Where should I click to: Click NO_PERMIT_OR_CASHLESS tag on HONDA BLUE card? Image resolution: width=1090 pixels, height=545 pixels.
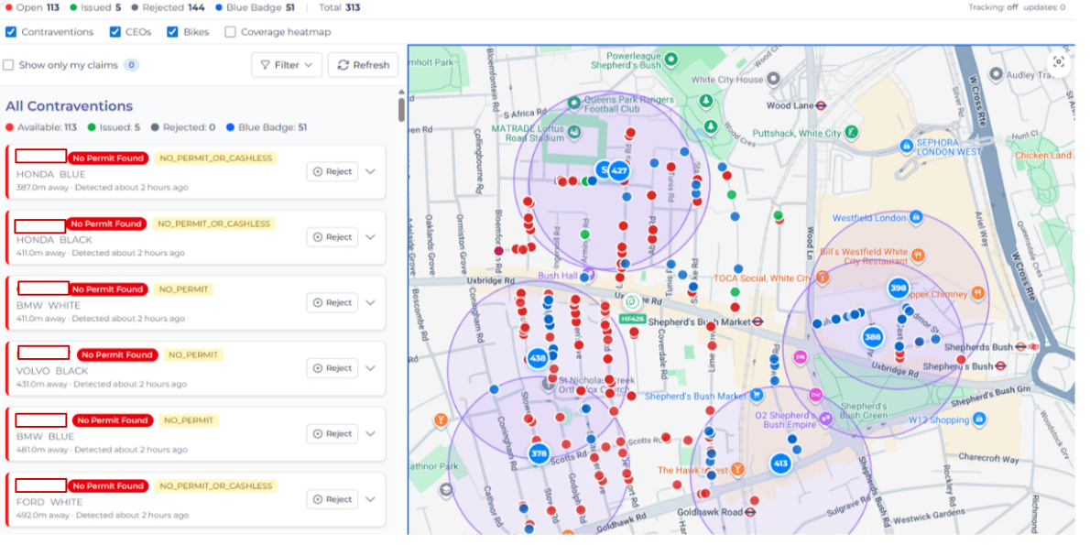[x=215, y=158]
